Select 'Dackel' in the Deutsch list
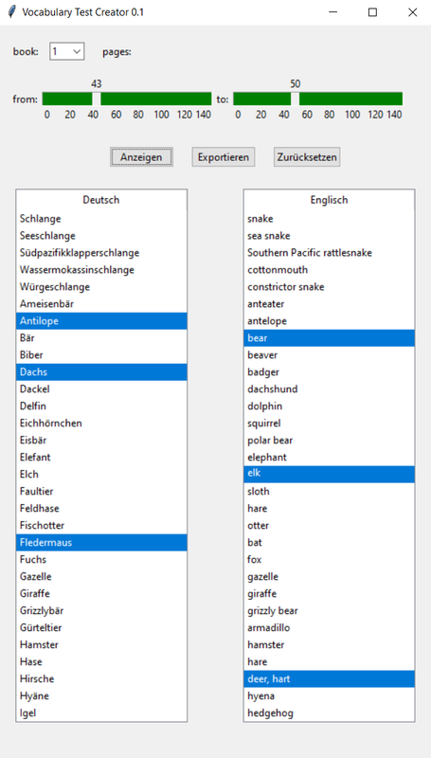This screenshot has width=431, height=758. pyautogui.click(x=101, y=389)
